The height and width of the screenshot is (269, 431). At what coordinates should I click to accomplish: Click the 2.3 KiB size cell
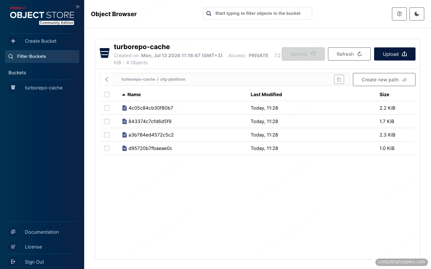pyautogui.click(x=387, y=135)
